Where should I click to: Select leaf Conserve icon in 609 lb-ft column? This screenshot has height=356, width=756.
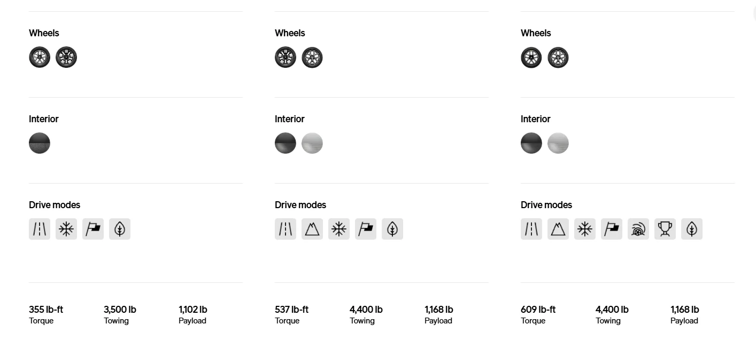pos(692,229)
